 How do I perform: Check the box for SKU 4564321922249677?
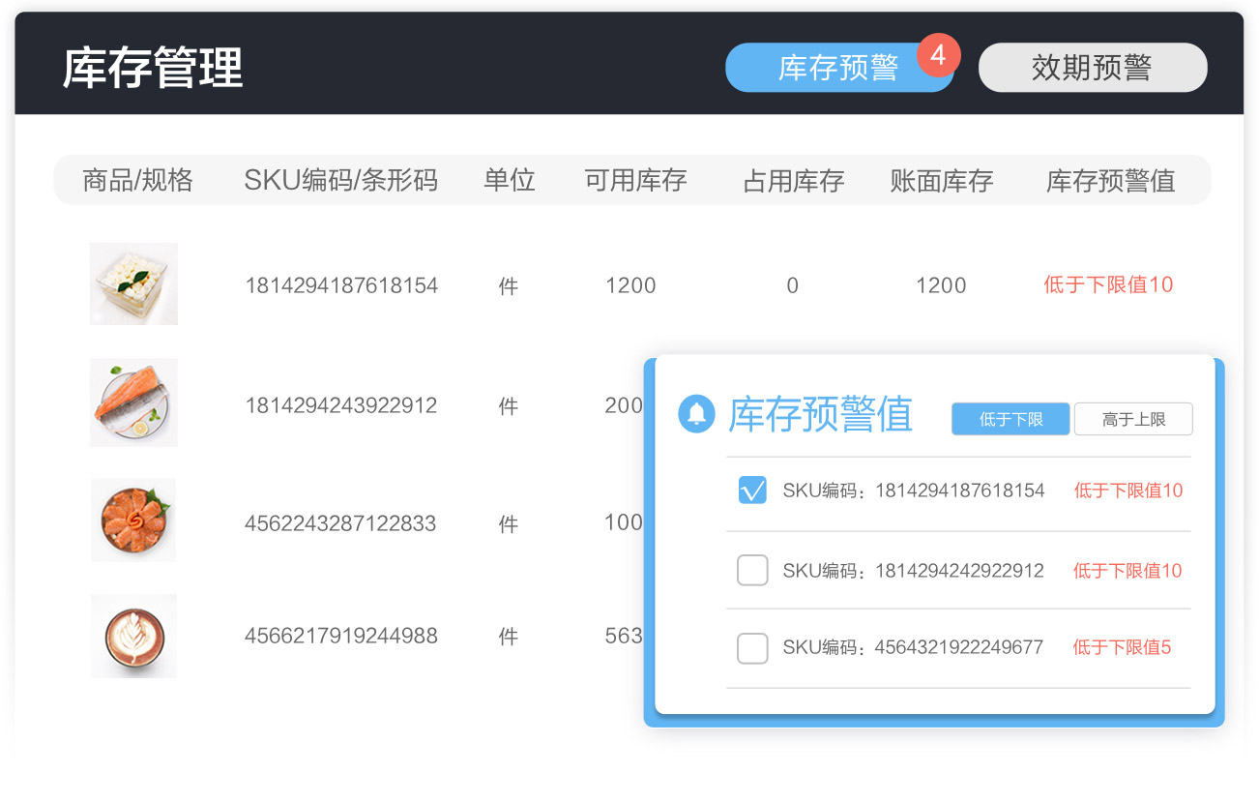click(x=751, y=648)
